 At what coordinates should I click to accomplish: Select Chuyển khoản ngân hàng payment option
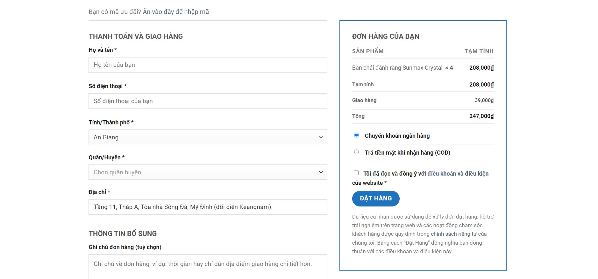[356, 135]
